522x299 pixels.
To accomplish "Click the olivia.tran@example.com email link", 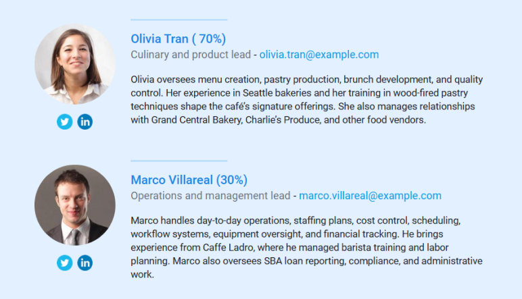I will click(x=318, y=55).
